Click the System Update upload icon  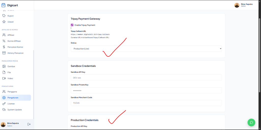click(x=4, y=110)
